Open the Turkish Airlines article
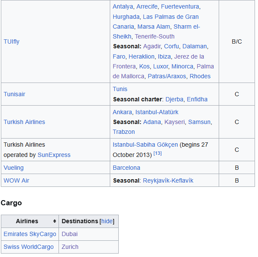 24,122
